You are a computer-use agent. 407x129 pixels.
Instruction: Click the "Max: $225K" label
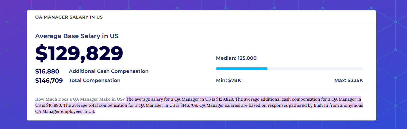tap(348, 81)
